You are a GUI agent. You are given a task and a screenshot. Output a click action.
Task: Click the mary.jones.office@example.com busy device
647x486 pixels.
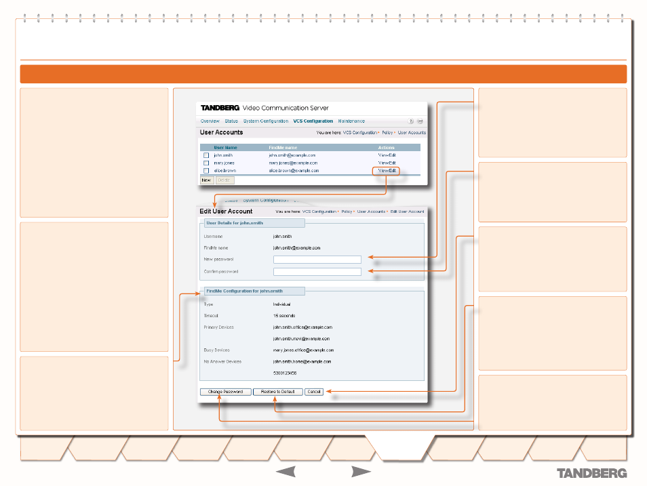coord(303,350)
